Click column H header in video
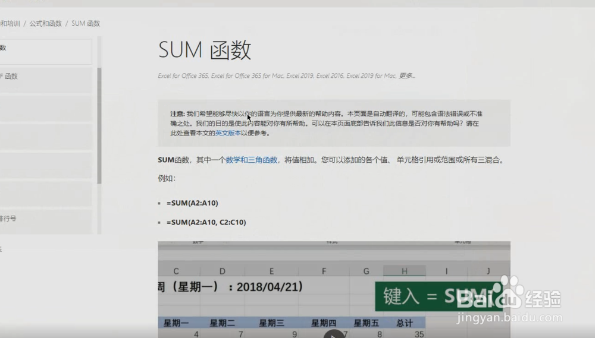 point(405,271)
